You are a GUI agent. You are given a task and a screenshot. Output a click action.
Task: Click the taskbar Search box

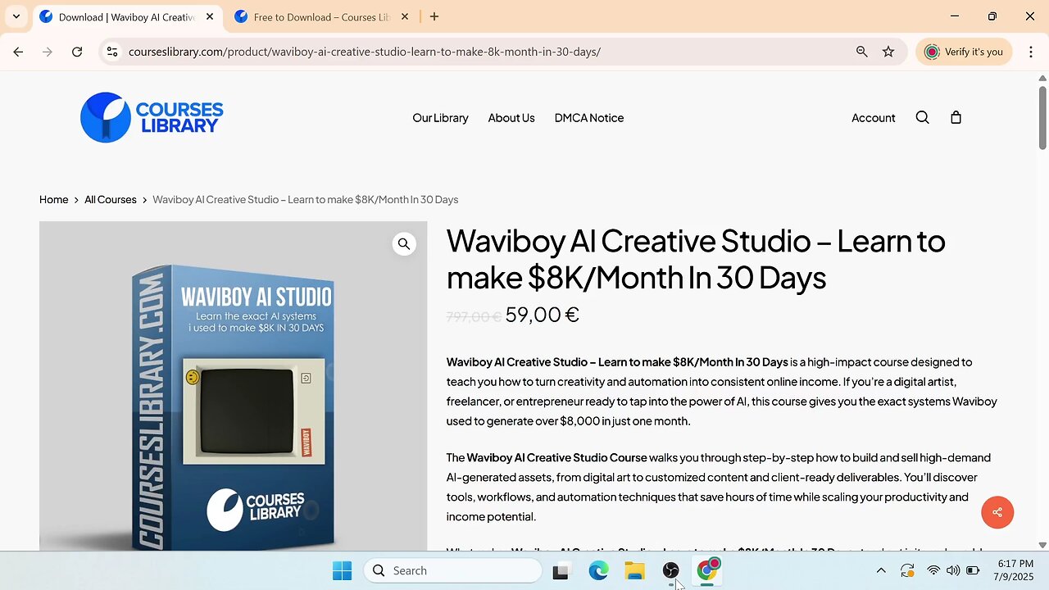pos(453,570)
